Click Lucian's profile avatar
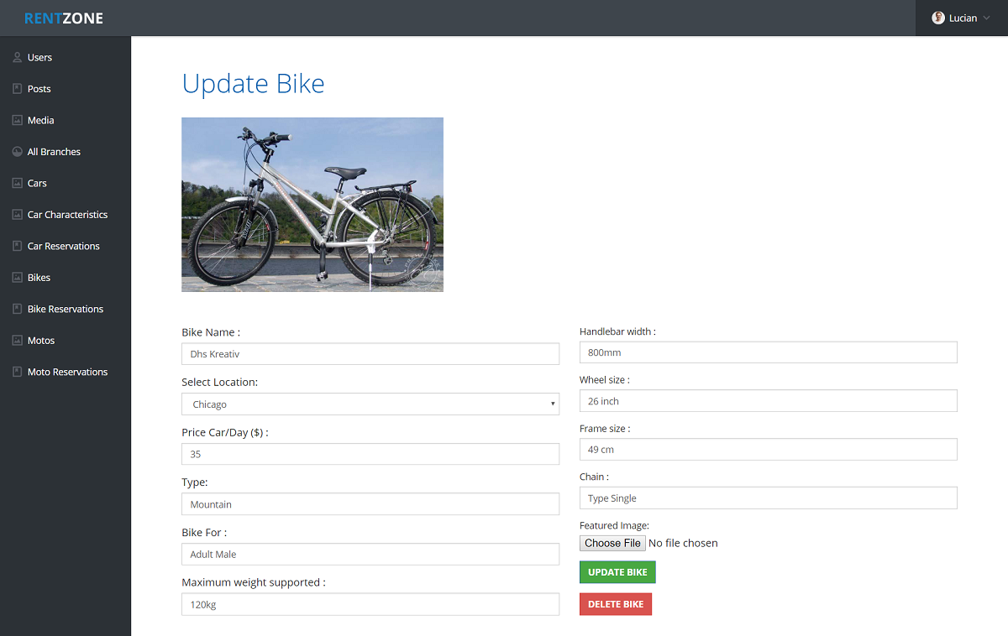This screenshot has height=636, width=1008. [x=938, y=18]
